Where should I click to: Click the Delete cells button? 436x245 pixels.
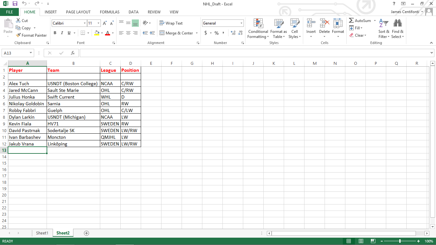pos(324,28)
